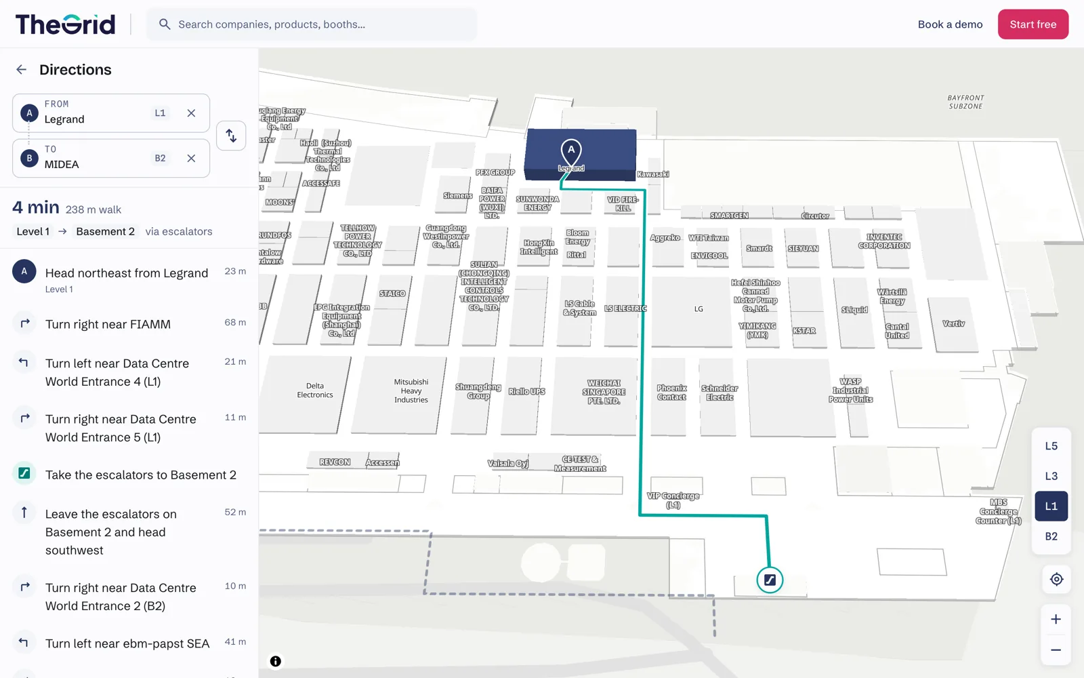
Task: Click the Siemens booth label
Action: tap(458, 196)
